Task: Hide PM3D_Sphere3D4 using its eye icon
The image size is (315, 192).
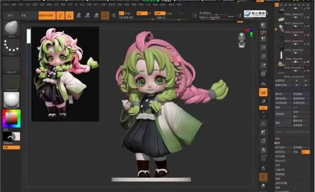Action: pos(308,17)
